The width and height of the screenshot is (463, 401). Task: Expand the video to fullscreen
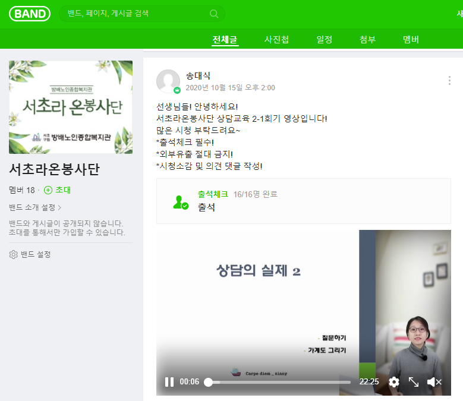pyautogui.click(x=414, y=382)
